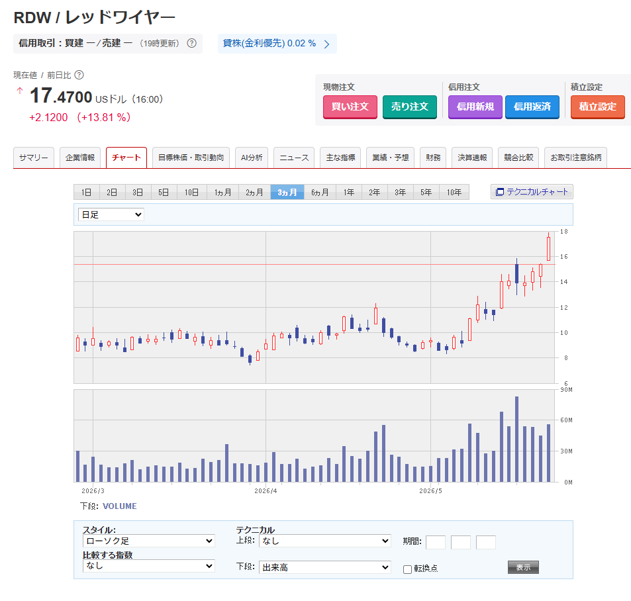Select the 6ヵ月 chart range
This screenshot has height=601, width=631.
(320, 193)
